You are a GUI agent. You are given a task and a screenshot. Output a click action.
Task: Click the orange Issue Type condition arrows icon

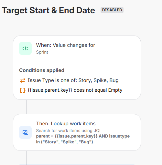[x=22, y=80]
